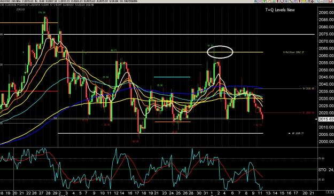Click the 2030.00 price axis label
The image size is (334, 196).
click(x=326, y=99)
